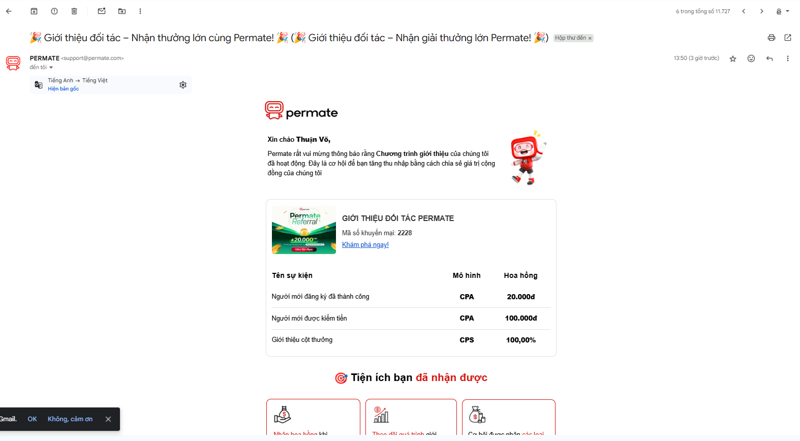Viewport: 800px width, 441px height.
Task: Reply to the PERMATE message
Action: [770, 58]
